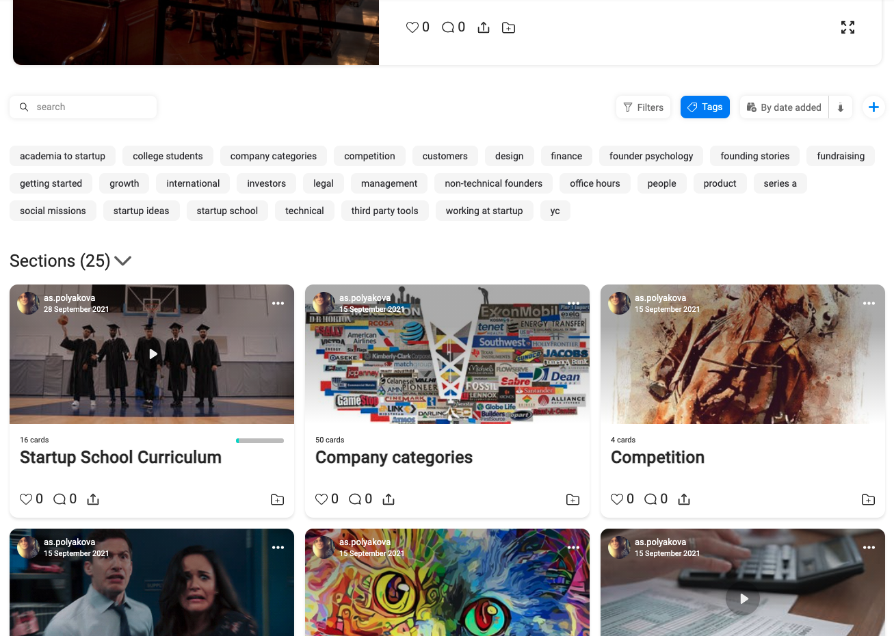Toggle the sort direction arrow

[x=841, y=107]
